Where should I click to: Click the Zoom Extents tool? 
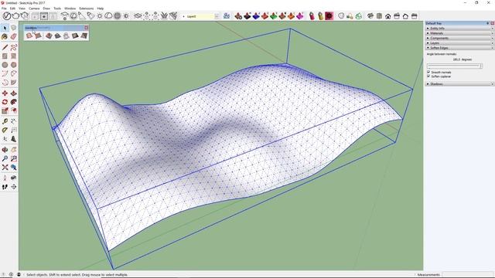coord(5,168)
